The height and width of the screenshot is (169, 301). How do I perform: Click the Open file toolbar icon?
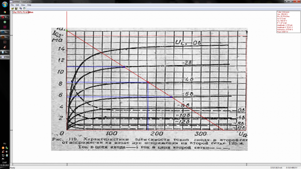pyautogui.click(x=13, y=8)
